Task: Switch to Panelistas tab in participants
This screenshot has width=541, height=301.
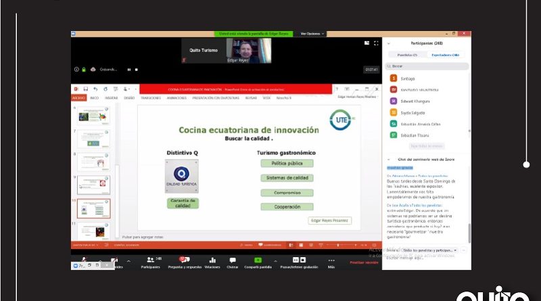Action: (x=408, y=55)
